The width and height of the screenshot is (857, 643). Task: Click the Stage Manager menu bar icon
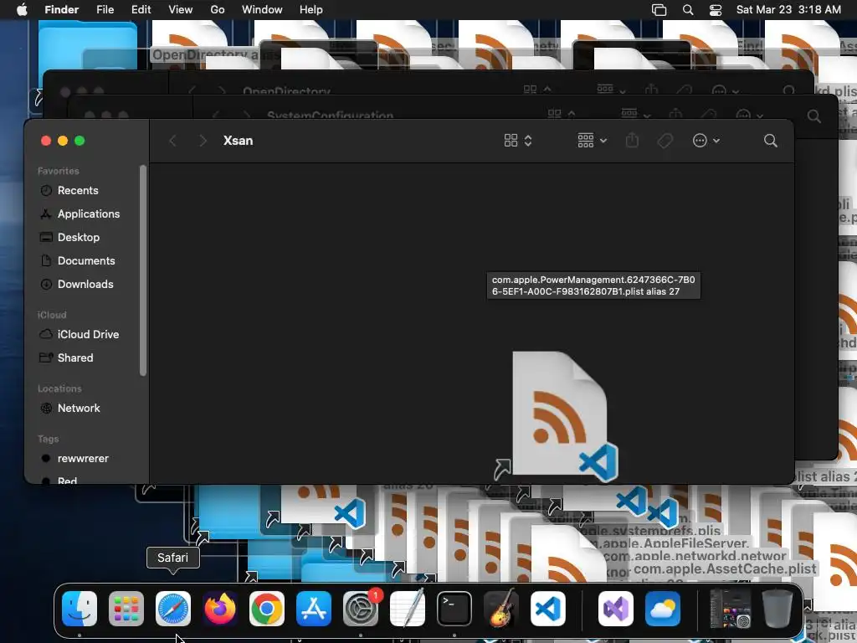pyautogui.click(x=659, y=9)
